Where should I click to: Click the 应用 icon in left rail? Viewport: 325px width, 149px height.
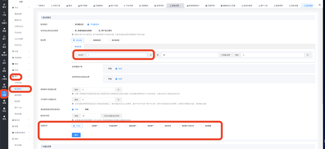(4, 86)
